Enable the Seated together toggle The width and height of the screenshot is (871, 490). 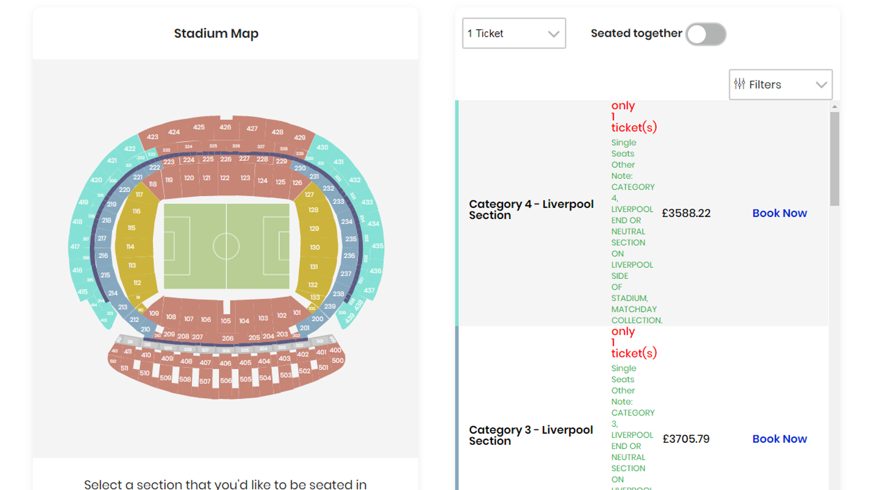tap(706, 34)
